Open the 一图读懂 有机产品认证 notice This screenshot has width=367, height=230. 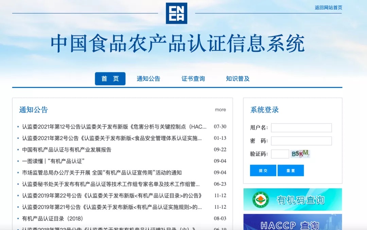[53, 161]
